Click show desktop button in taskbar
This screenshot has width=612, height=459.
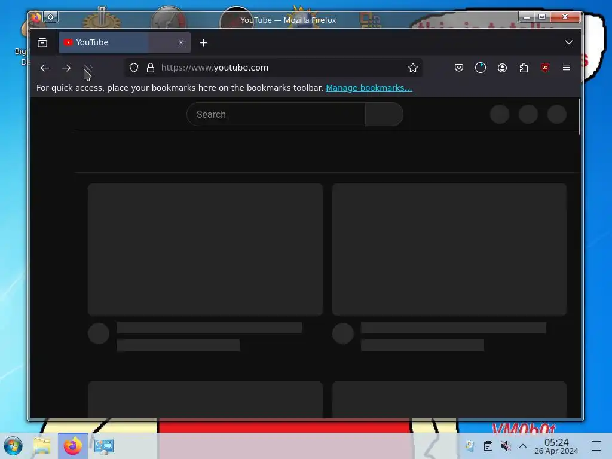[x=596, y=446]
